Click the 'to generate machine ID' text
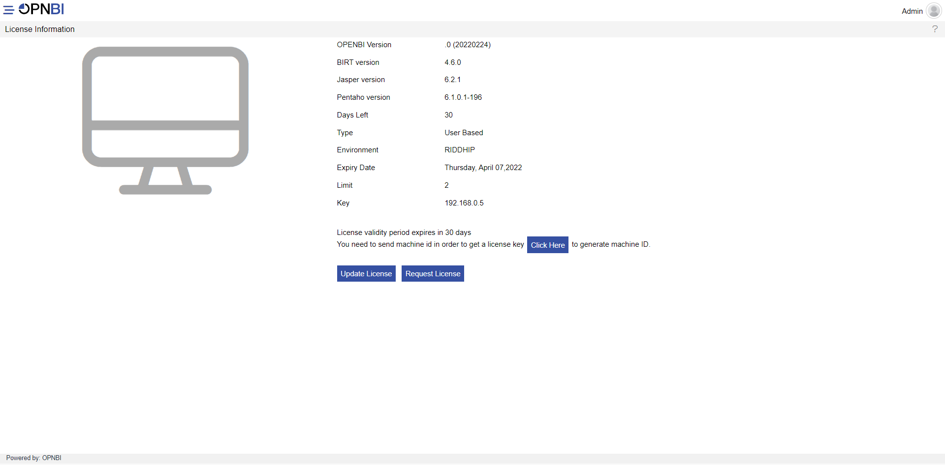This screenshot has height=465, width=945. click(x=611, y=244)
